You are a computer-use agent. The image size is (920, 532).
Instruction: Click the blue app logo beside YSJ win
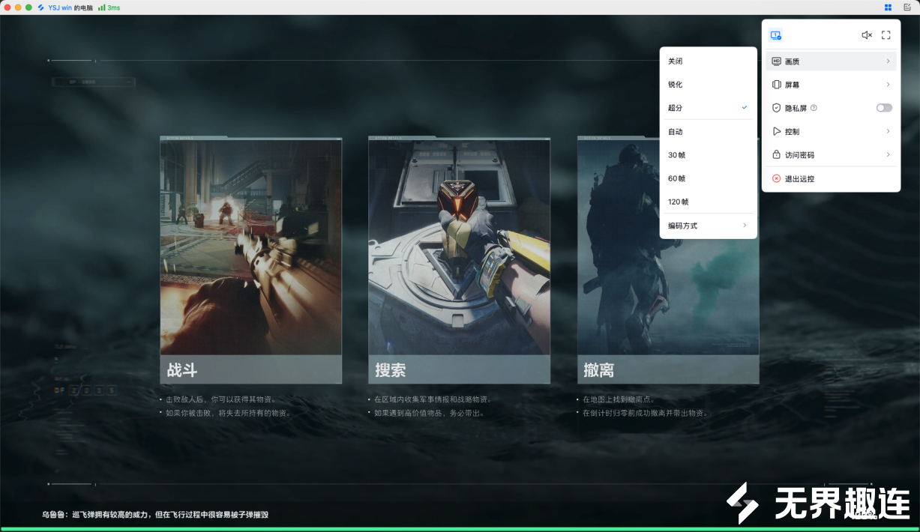41,7
